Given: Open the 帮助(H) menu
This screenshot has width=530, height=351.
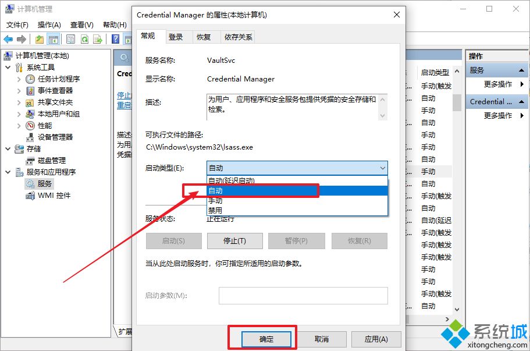Looking at the screenshot, I should pyautogui.click(x=115, y=24).
